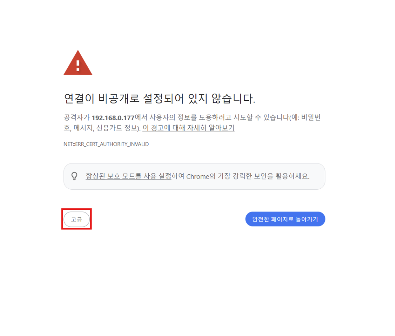Screen dimensions: 395x336
Task: Follow the 향상된 보호 모드를 사용 설정 link
Action: pos(128,176)
